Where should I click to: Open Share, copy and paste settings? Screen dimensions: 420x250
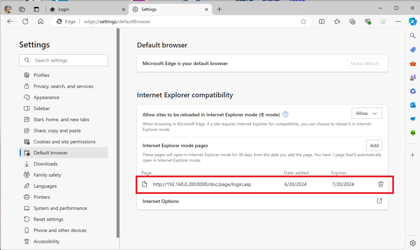(x=63, y=131)
